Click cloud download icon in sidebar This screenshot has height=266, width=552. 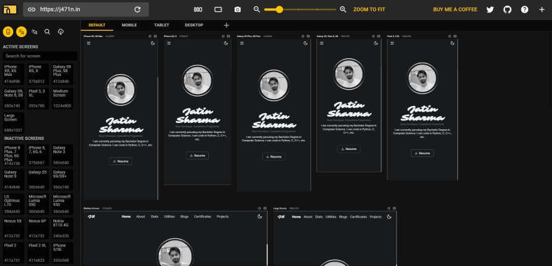(61, 32)
